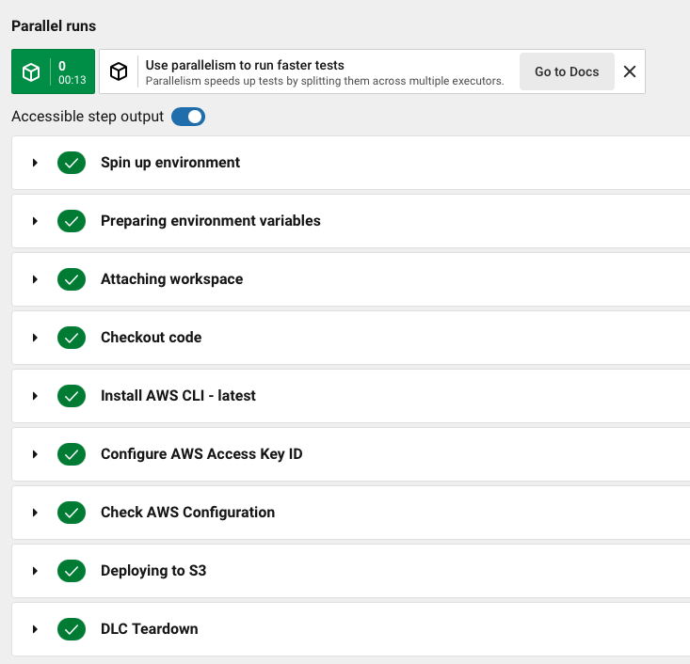
Task: Click the DLC Teardown success checkmark icon
Action: (72, 629)
